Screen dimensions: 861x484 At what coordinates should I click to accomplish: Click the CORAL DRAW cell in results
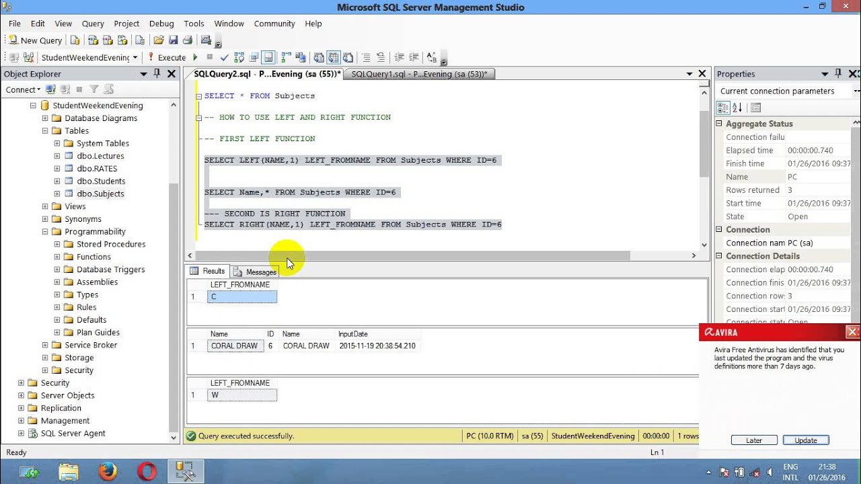click(x=235, y=346)
